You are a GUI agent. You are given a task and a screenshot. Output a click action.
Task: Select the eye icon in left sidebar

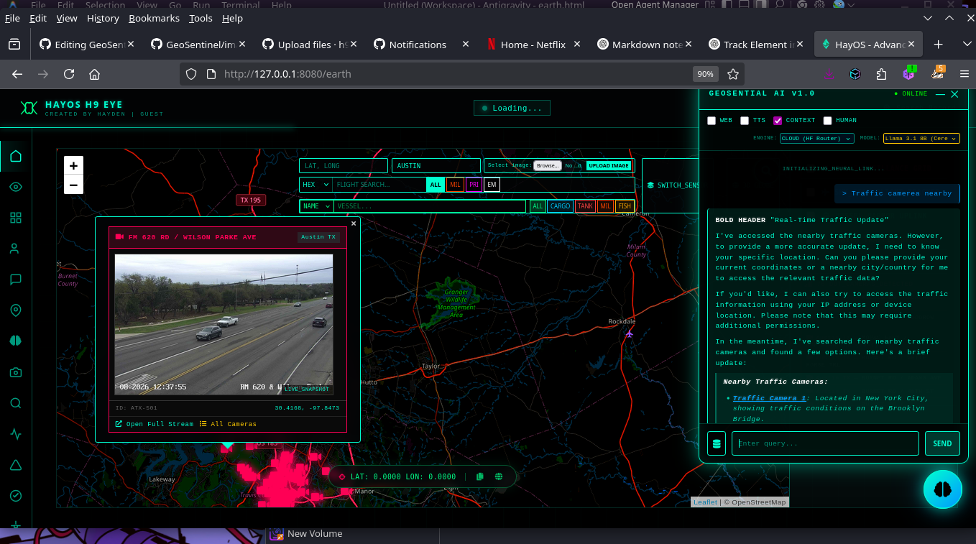click(16, 187)
